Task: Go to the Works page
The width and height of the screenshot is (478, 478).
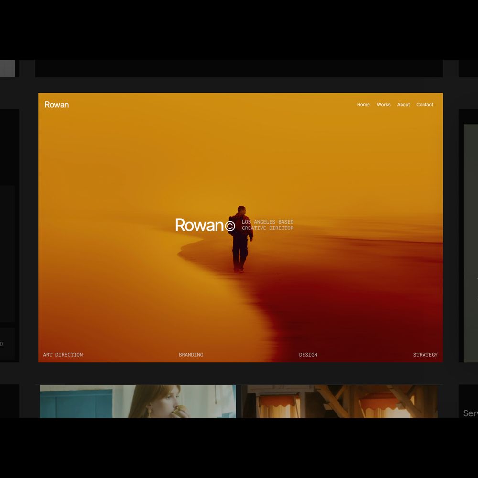Action: (383, 105)
